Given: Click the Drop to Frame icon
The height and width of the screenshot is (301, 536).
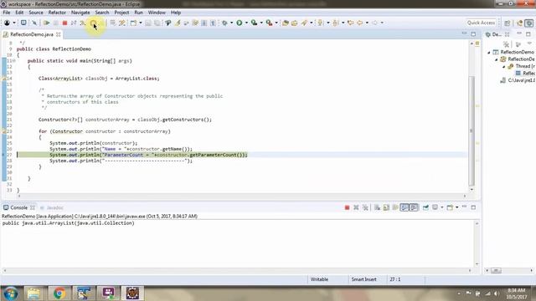Looking at the screenshot, I should pyautogui.click(x=112, y=23).
